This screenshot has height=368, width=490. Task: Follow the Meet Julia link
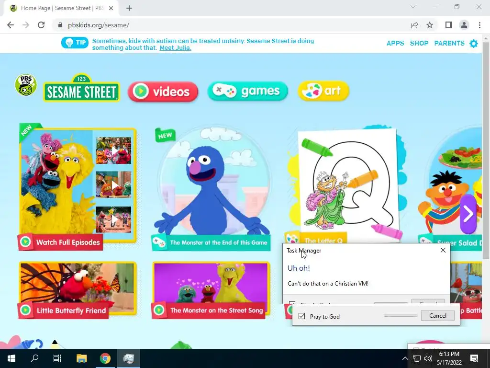pyautogui.click(x=175, y=48)
